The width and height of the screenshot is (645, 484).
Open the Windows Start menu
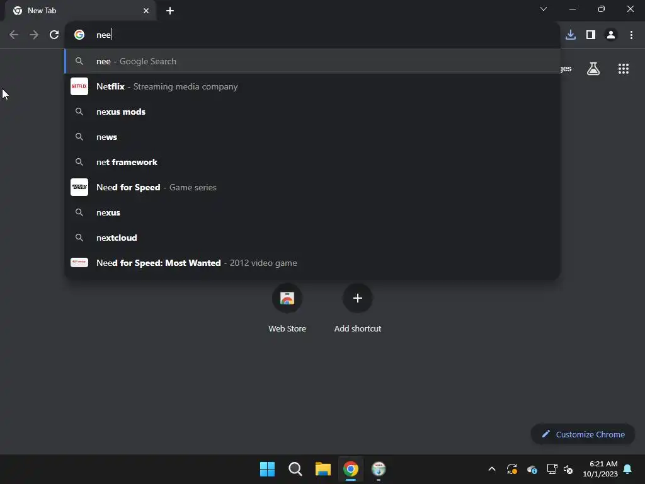[x=267, y=469]
